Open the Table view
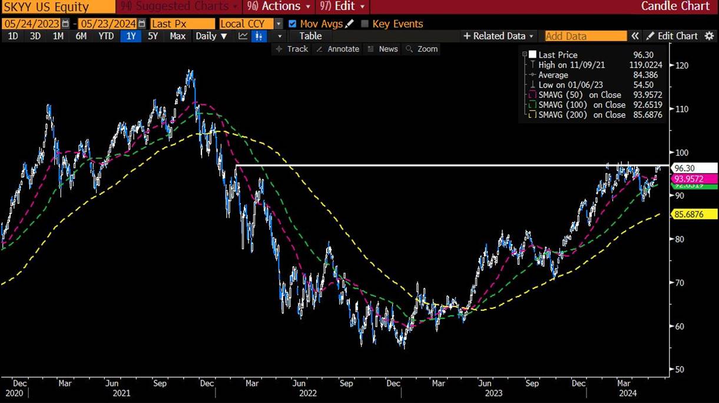This screenshot has height=403, width=719. [x=310, y=36]
